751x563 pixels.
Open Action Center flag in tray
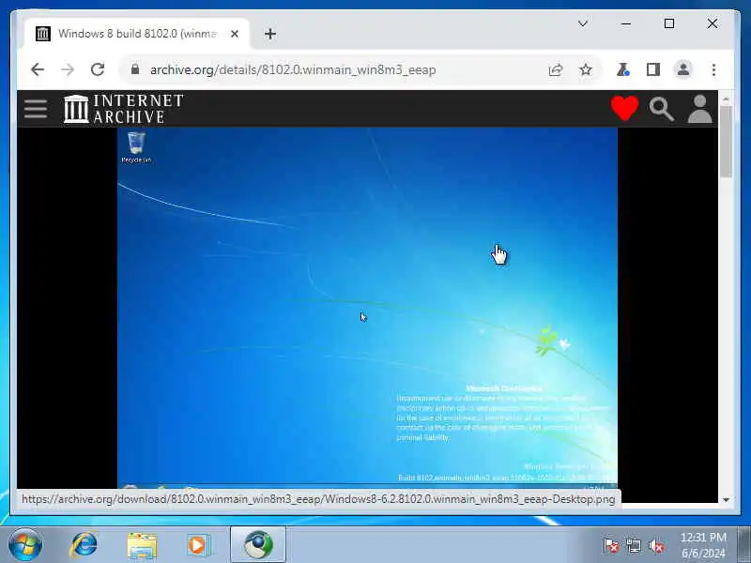611,545
